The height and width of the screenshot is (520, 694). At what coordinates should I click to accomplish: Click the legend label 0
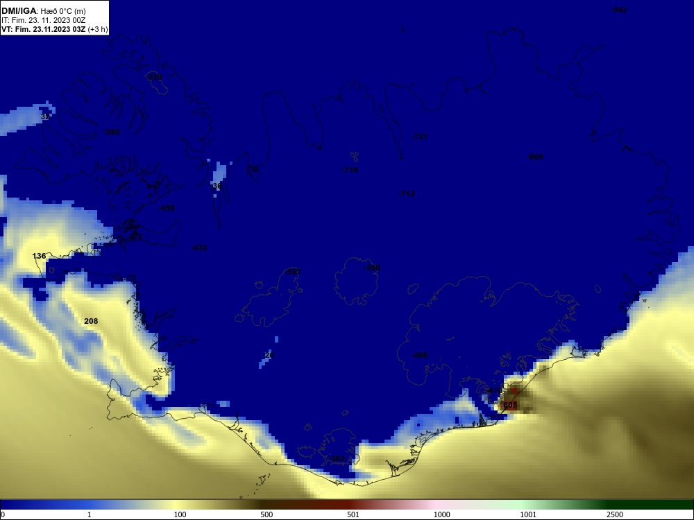tap(3, 514)
